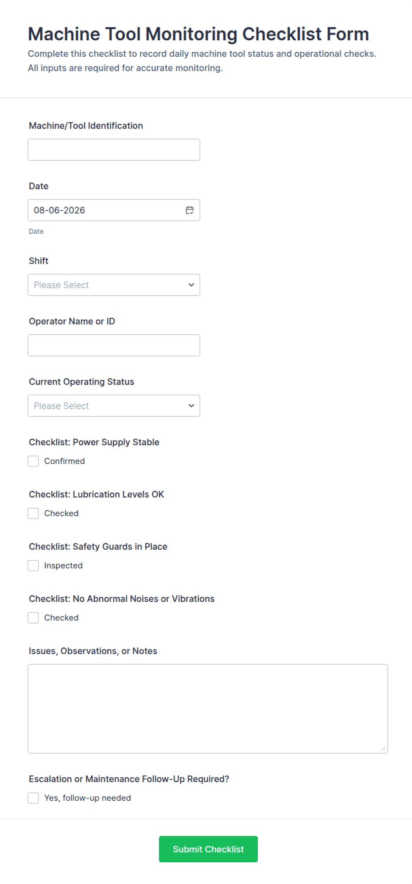Select the Date field showing 08-06-2026
This screenshot has width=412, height=884.
click(114, 210)
